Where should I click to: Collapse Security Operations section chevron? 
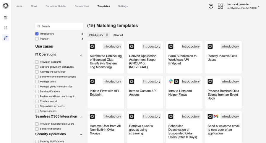click(81, 134)
